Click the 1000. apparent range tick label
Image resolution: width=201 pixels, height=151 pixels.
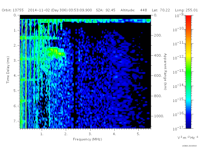pyautogui.click(x=159, y=116)
